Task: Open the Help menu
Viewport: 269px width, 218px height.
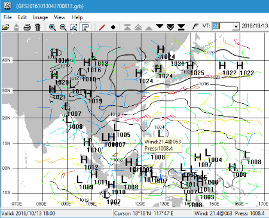Action: [77, 17]
